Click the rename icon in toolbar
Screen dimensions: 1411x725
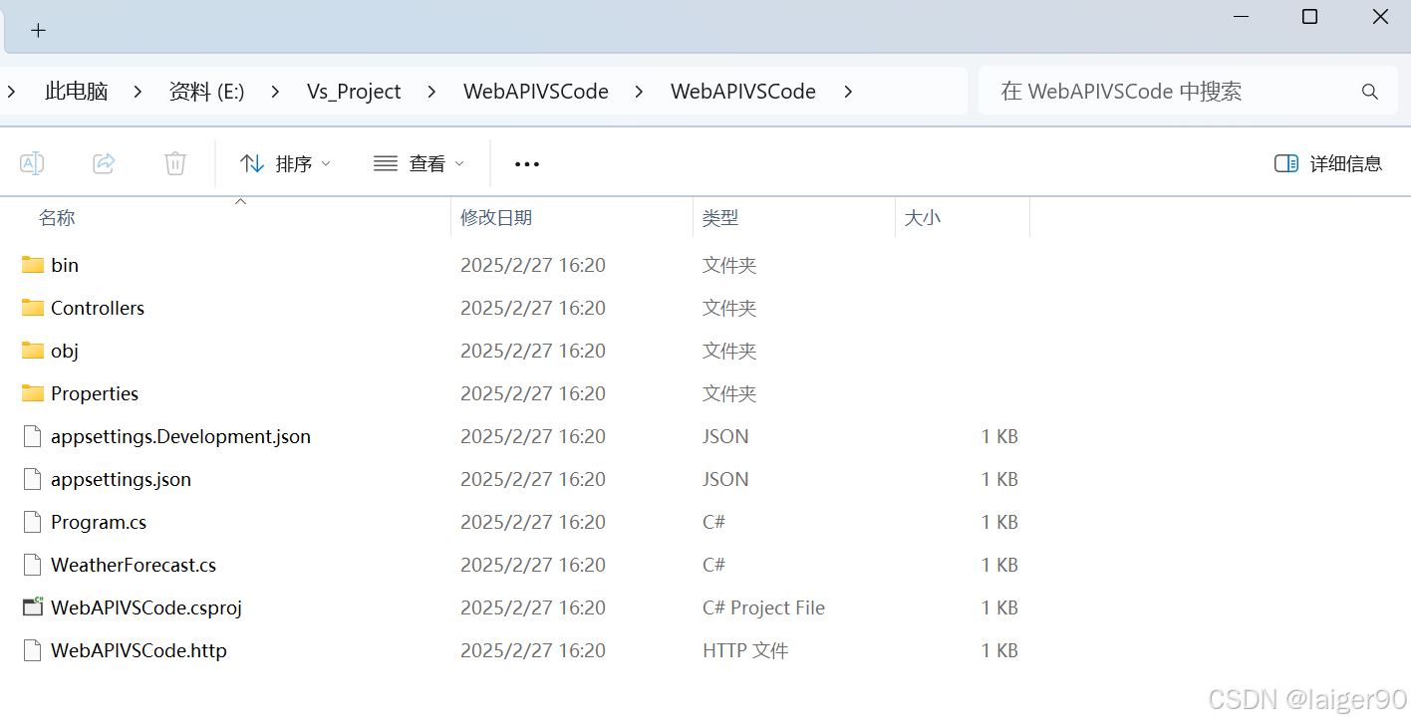point(32,163)
